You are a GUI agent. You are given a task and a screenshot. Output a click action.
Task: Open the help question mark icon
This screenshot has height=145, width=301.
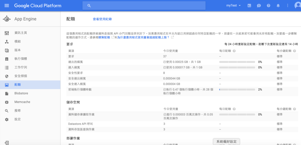coord(268,6)
